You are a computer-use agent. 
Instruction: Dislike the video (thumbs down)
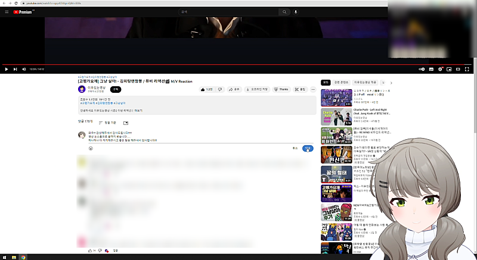click(220, 89)
